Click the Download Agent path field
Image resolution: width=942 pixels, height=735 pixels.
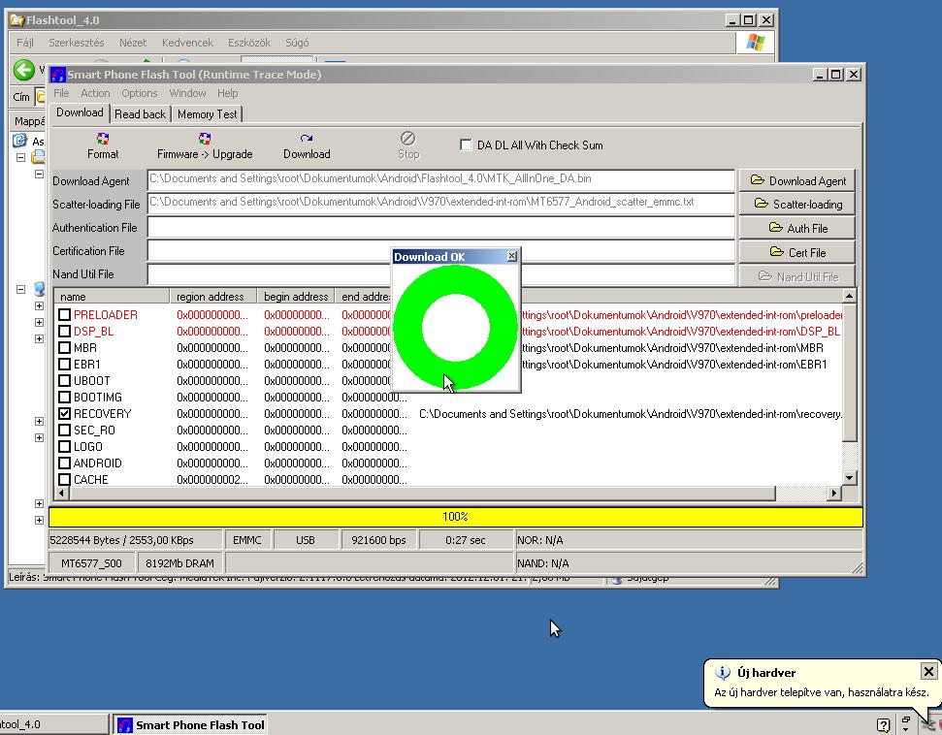point(441,179)
